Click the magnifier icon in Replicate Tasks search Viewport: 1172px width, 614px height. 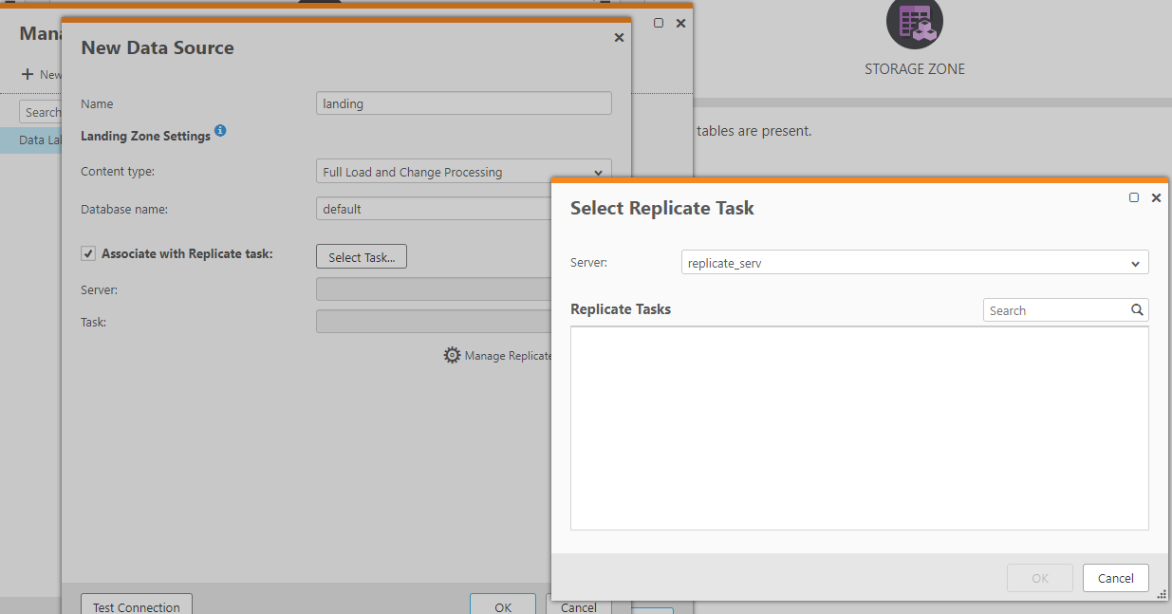click(x=1137, y=310)
